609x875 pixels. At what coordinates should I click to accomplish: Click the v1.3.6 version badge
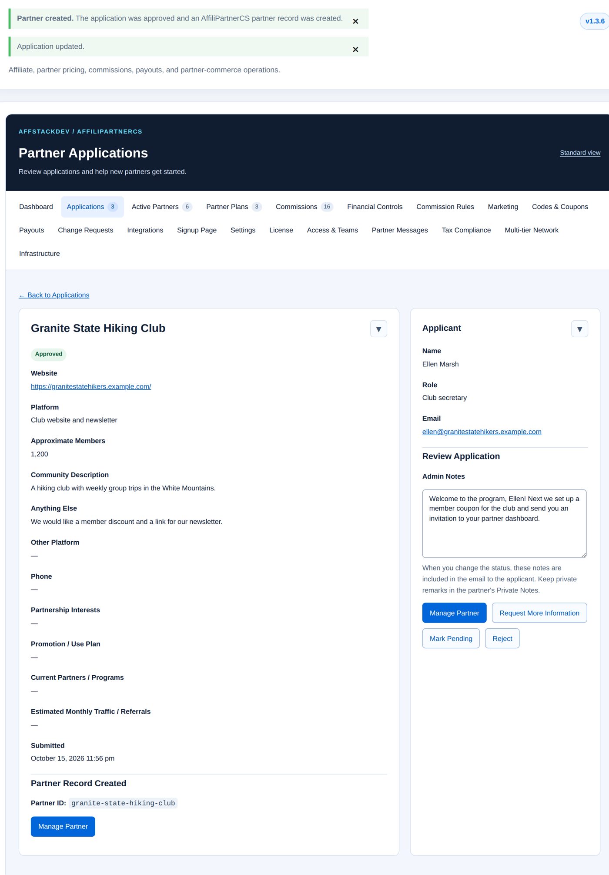tap(595, 21)
